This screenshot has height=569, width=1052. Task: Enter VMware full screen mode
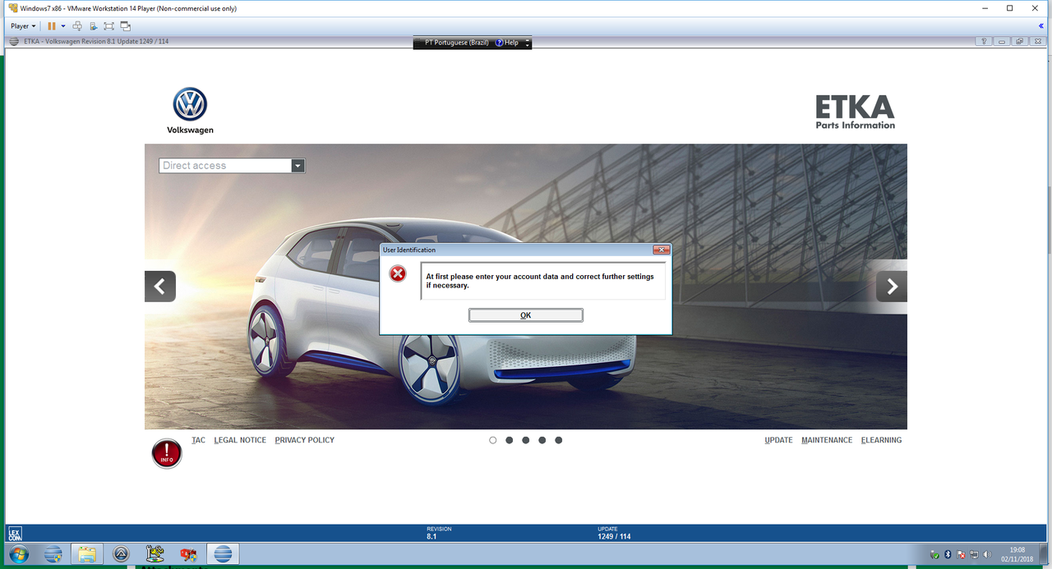tap(109, 26)
